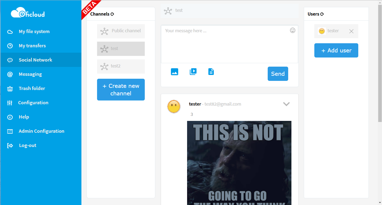
Task: Click the Trash folder bin icon
Action: 10,88
